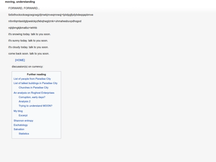Image resolution: width=216 pixels, height=162 pixels.
Task: Open the [HOME] link
Action: 20,60
